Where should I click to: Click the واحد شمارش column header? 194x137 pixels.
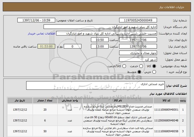click(x=70, y=101)
